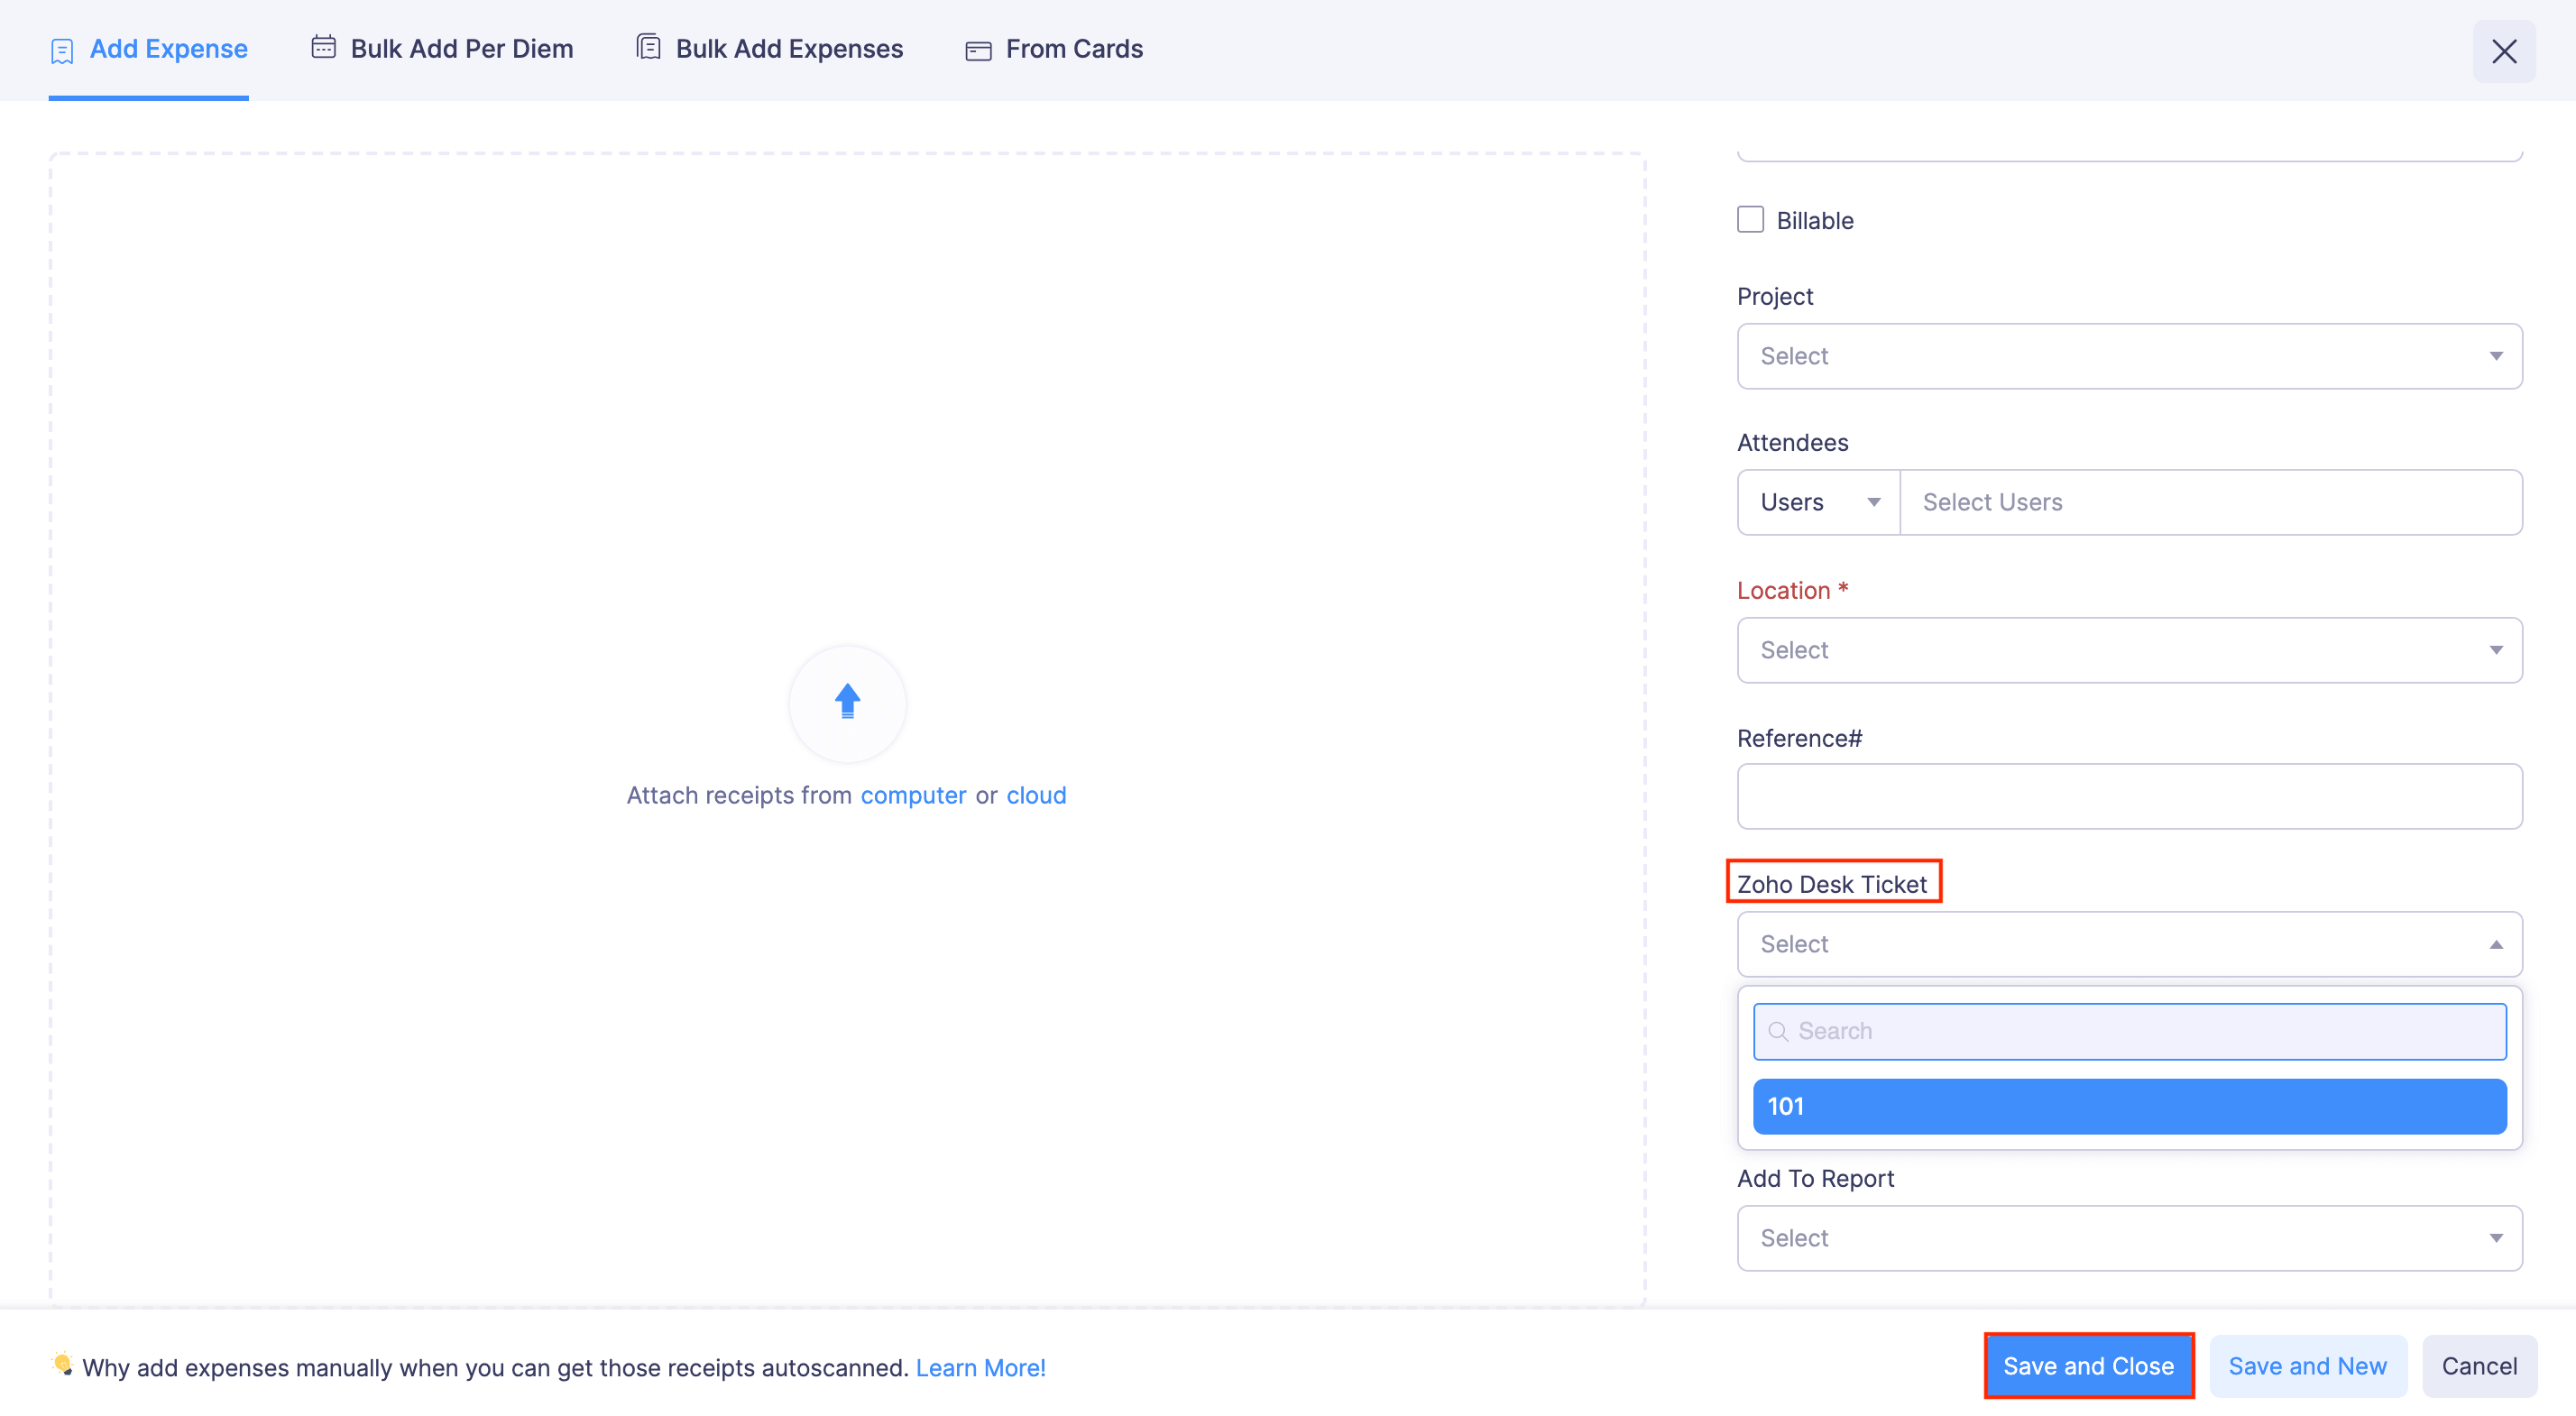Open the Location dropdown
Image resolution: width=2576 pixels, height=1416 pixels.
point(2128,650)
